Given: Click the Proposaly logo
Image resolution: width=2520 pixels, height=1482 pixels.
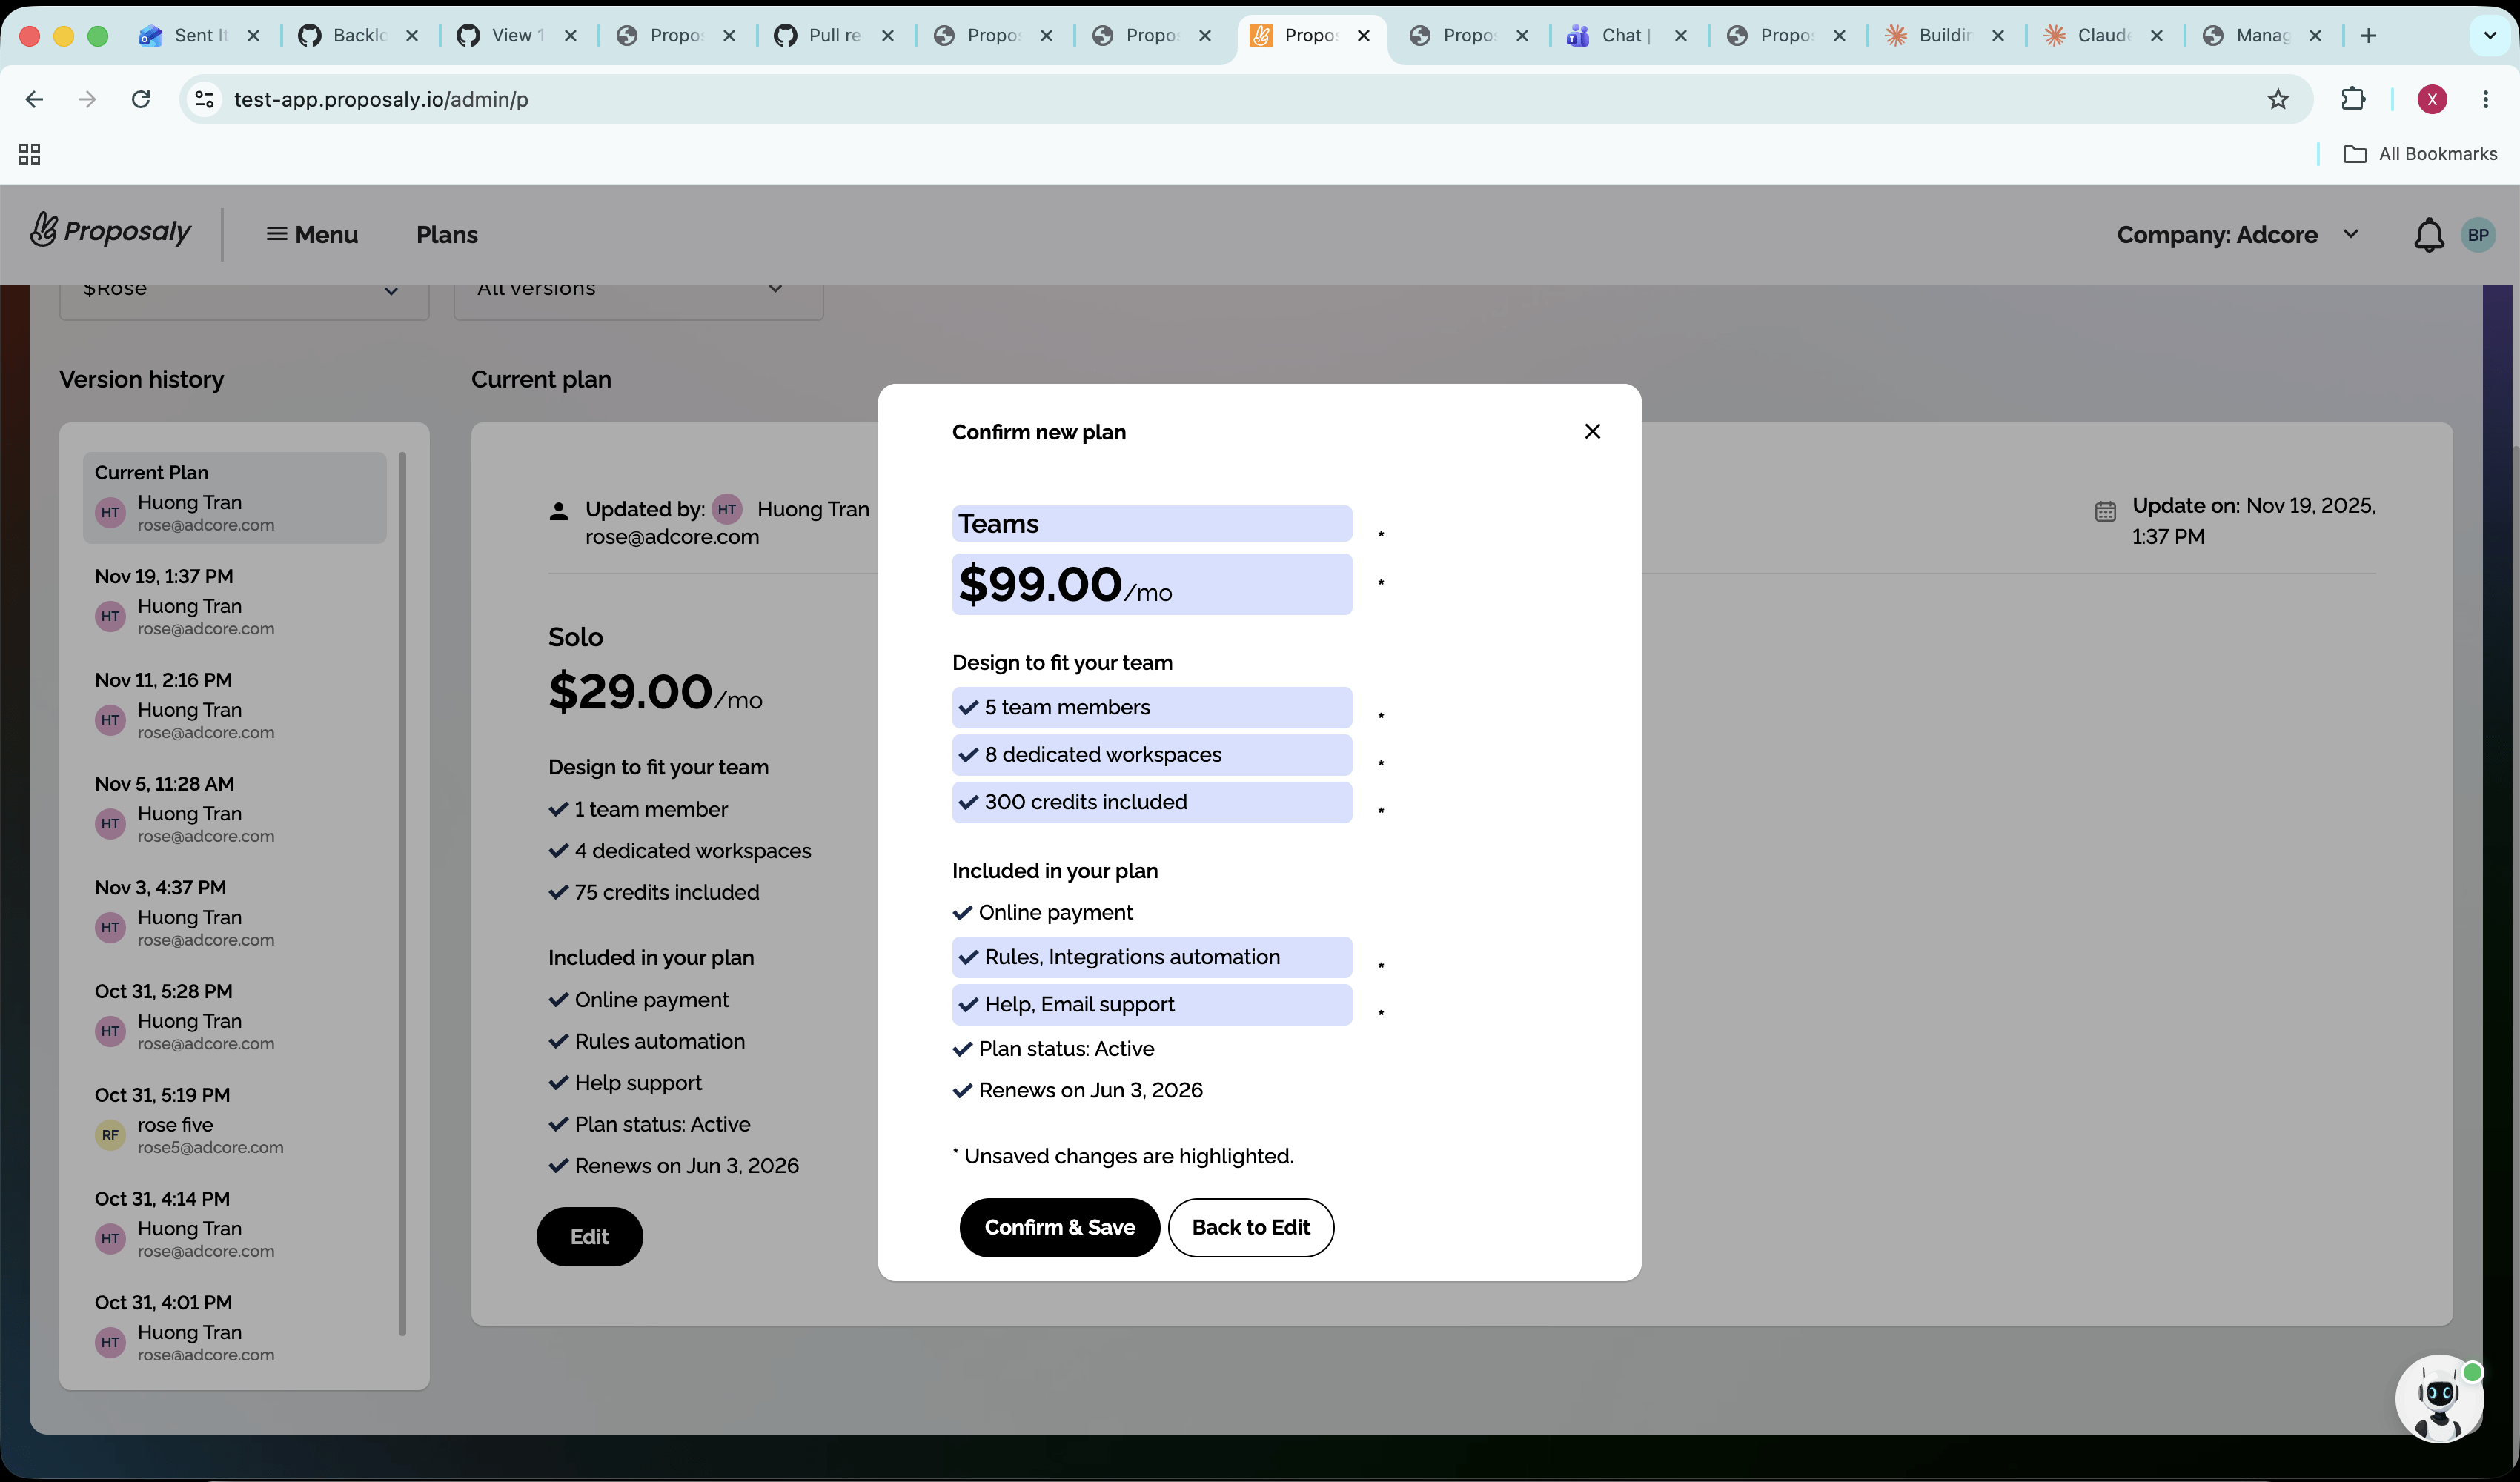Looking at the screenshot, I should (x=110, y=231).
